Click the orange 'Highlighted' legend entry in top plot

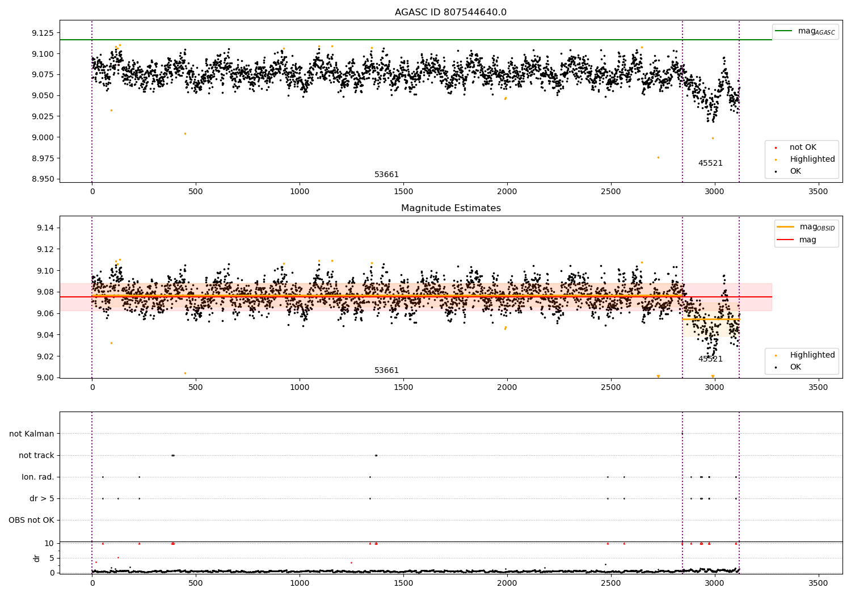click(801, 160)
